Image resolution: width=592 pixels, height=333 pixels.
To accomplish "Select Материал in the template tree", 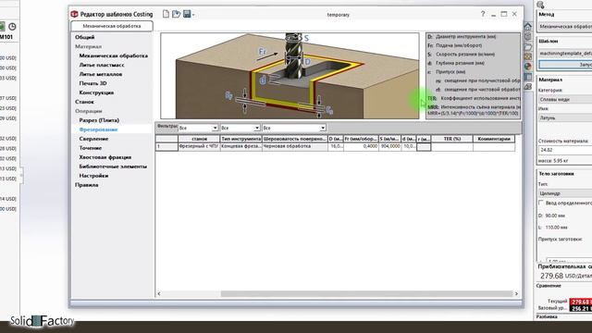I will 89,46.
